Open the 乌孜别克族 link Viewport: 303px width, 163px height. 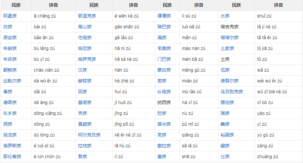pos(232,91)
